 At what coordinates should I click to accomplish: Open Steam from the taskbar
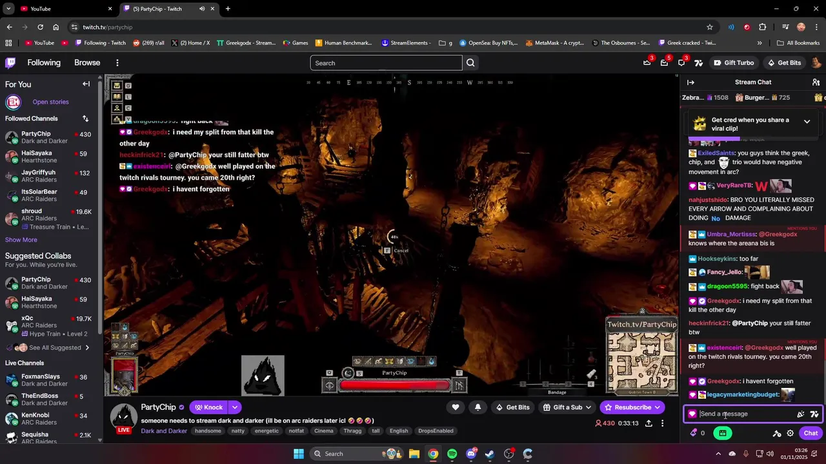[490, 454]
